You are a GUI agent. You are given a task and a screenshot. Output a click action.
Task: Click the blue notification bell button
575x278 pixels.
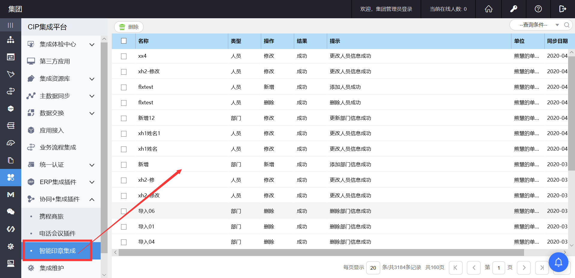(558, 262)
